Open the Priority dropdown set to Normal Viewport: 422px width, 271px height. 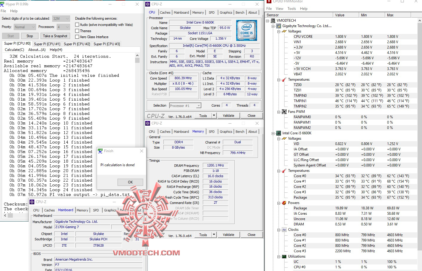point(25,27)
